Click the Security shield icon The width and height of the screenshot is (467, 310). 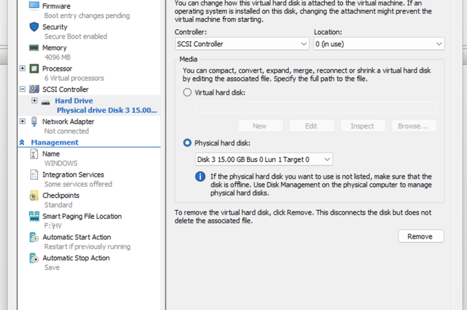34,27
